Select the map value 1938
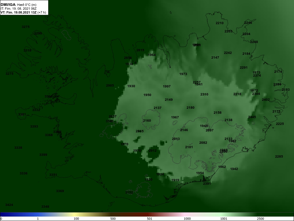Screen dimensions: 294x221 129,64
